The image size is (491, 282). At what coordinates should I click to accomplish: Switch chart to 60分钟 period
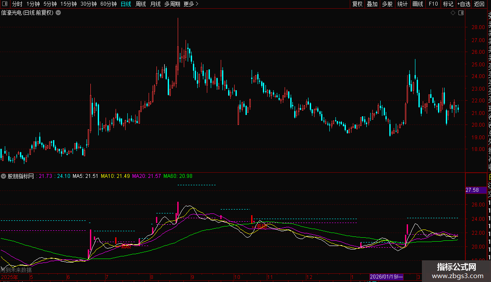click(x=108, y=4)
